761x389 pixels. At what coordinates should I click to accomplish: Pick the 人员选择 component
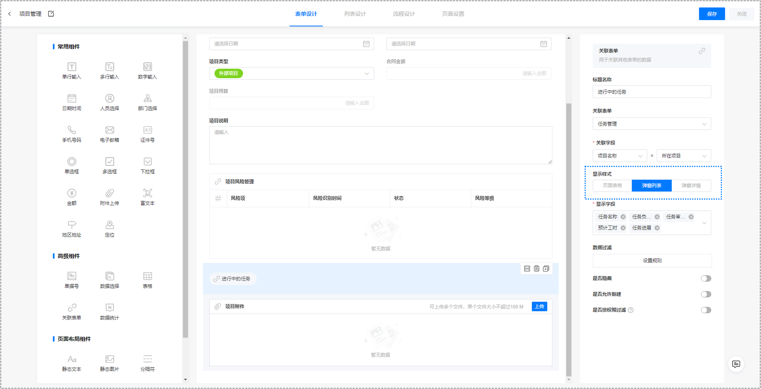(110, 102)
